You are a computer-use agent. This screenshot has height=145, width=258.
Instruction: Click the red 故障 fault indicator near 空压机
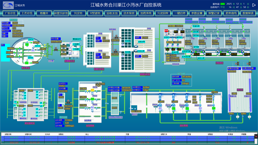point(166,31)
